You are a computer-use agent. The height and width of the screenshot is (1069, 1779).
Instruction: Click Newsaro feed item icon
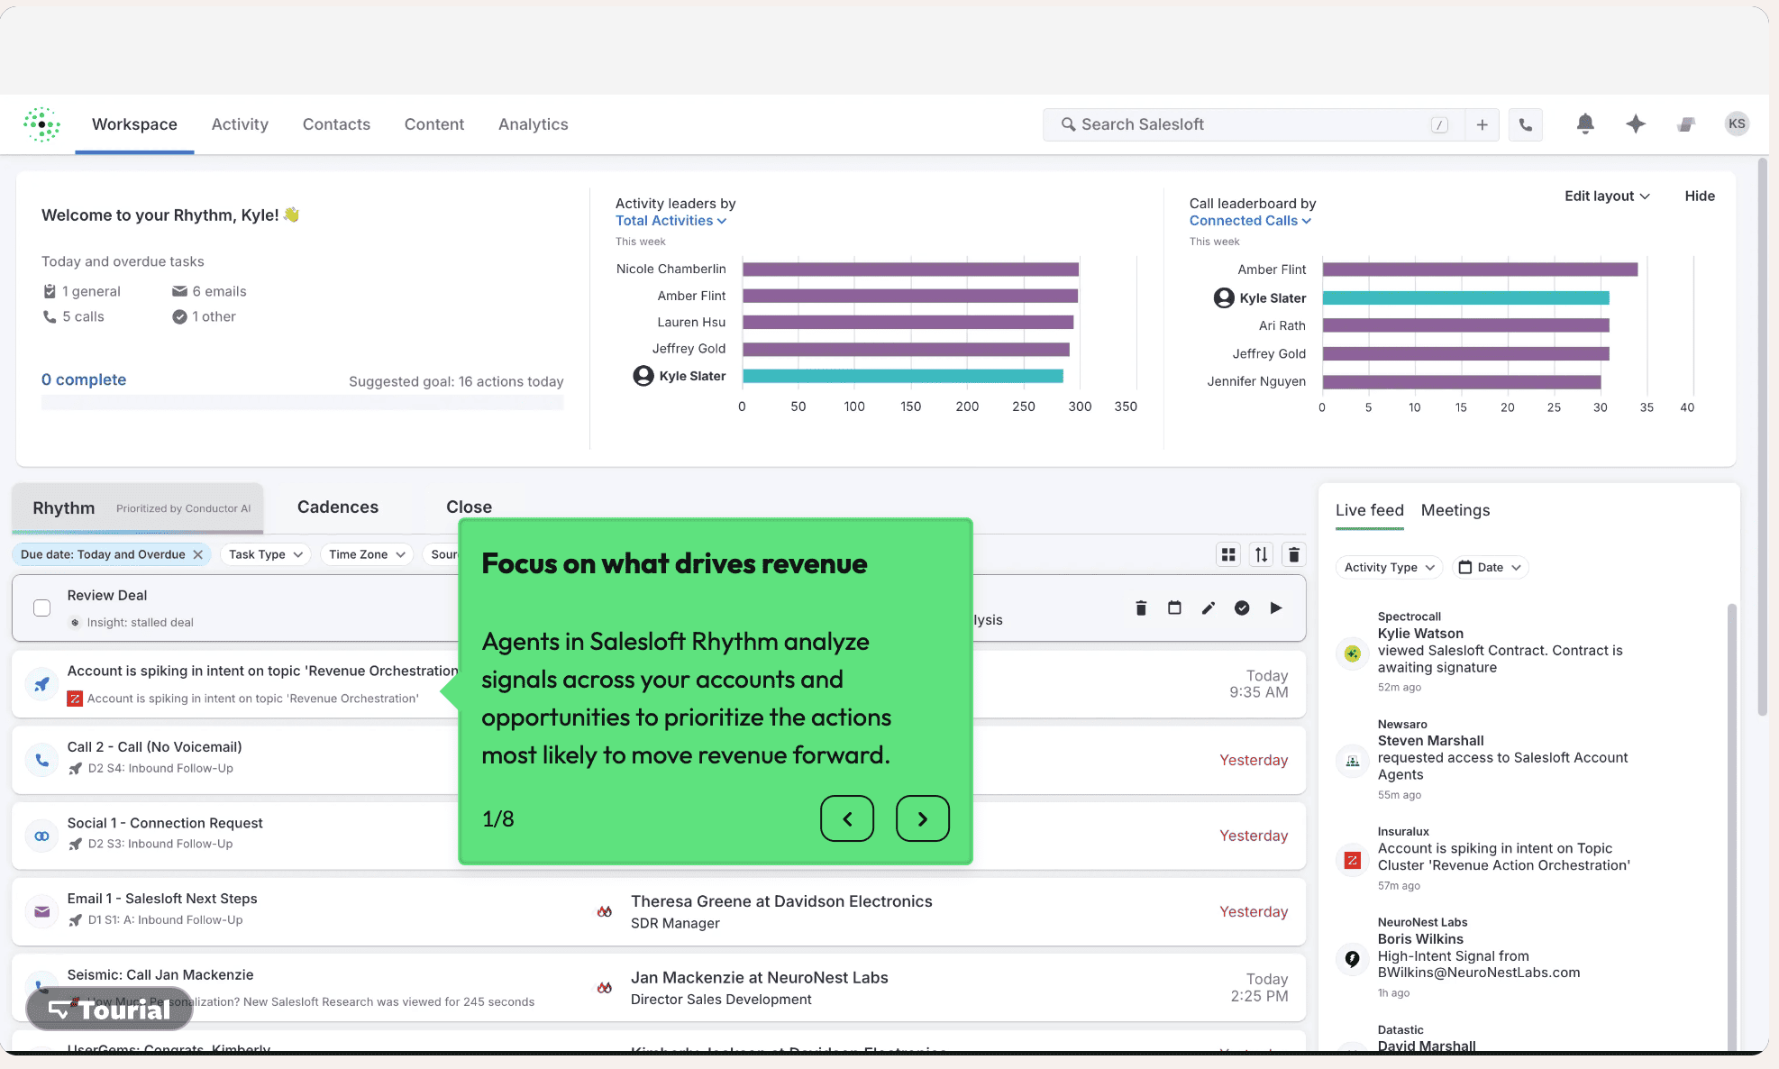pos(1353,762)
